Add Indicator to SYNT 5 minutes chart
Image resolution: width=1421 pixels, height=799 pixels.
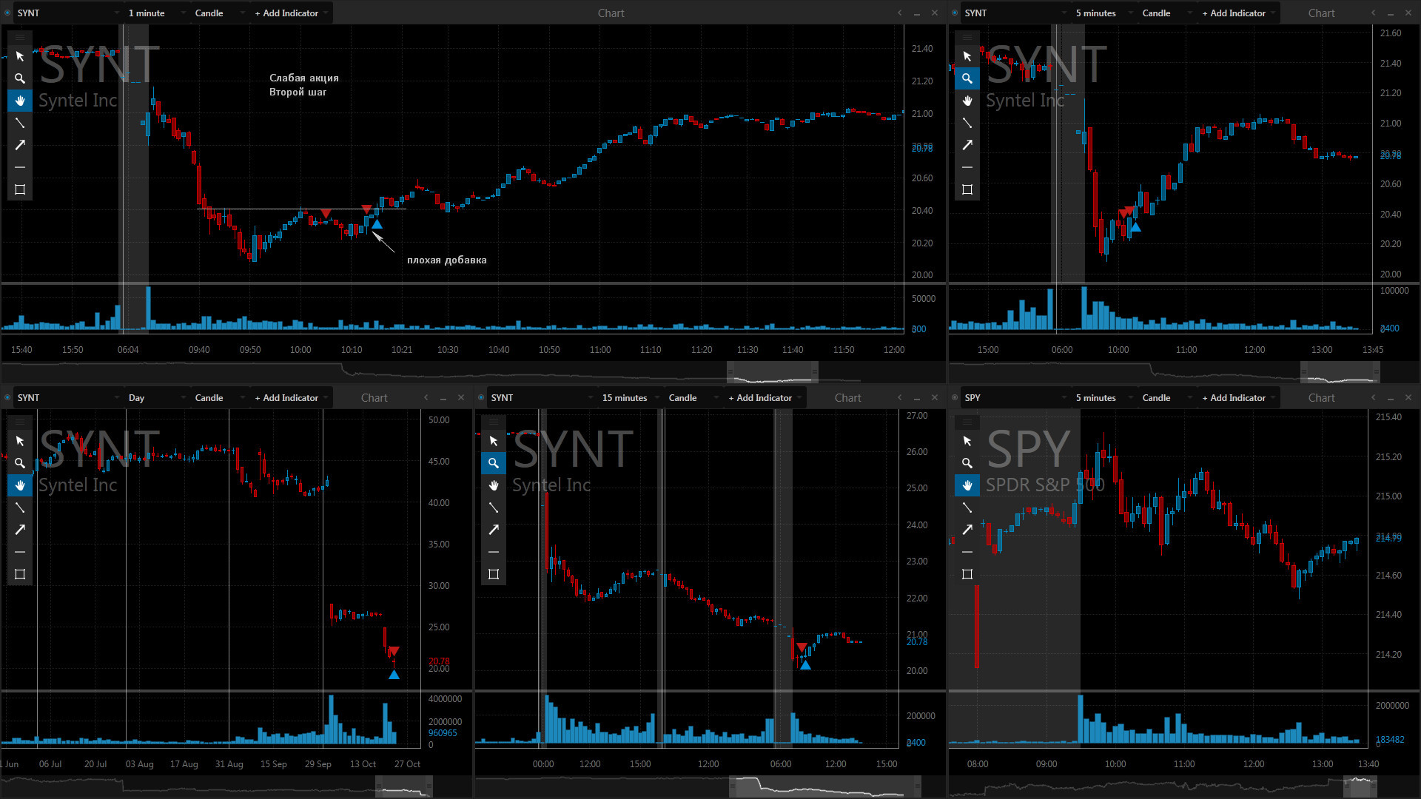pos(1237,13)
